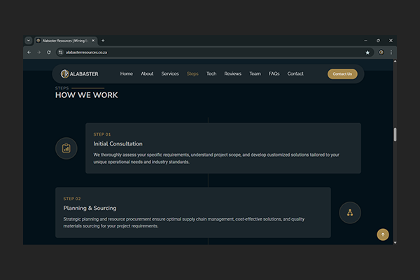Click the gold Contact Us button
Image resolution: width=420 pixels, height=280 pixels.
342,74
